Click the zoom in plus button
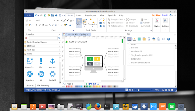This screenshot has width=195, height=111. (x=152, y=90)
